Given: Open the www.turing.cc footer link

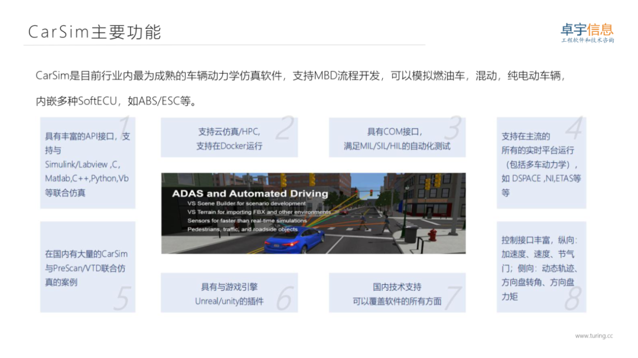Looking at the screenshot, I should (594, 336).
